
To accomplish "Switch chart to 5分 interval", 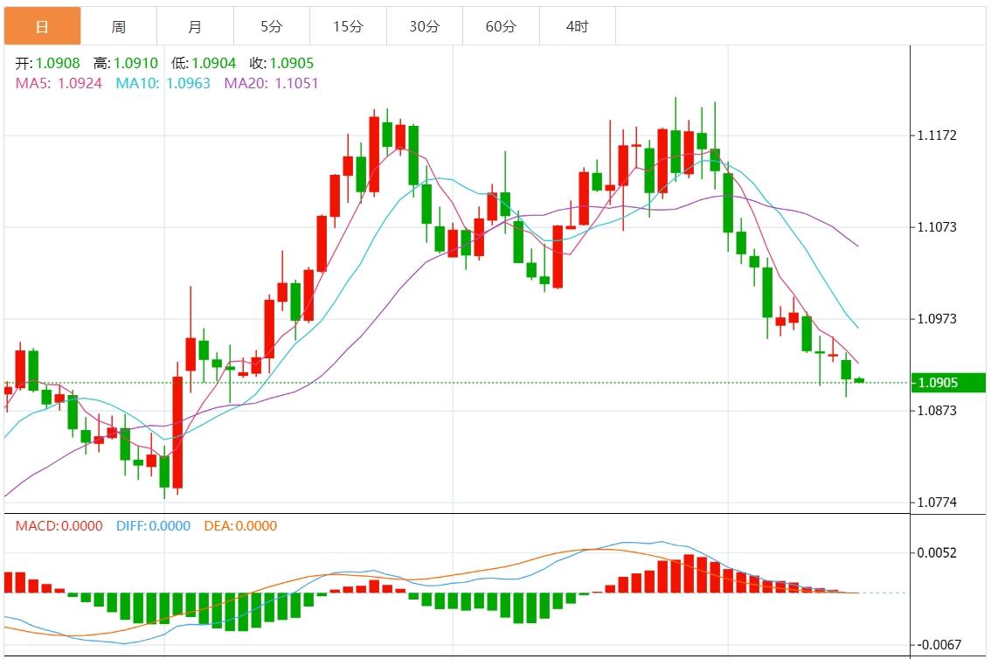I will 271,26.
